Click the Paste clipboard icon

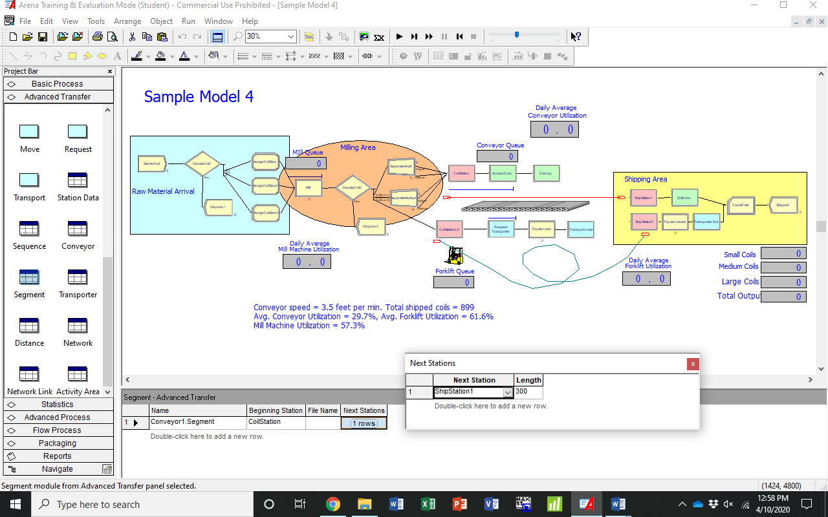click(162, 37)
